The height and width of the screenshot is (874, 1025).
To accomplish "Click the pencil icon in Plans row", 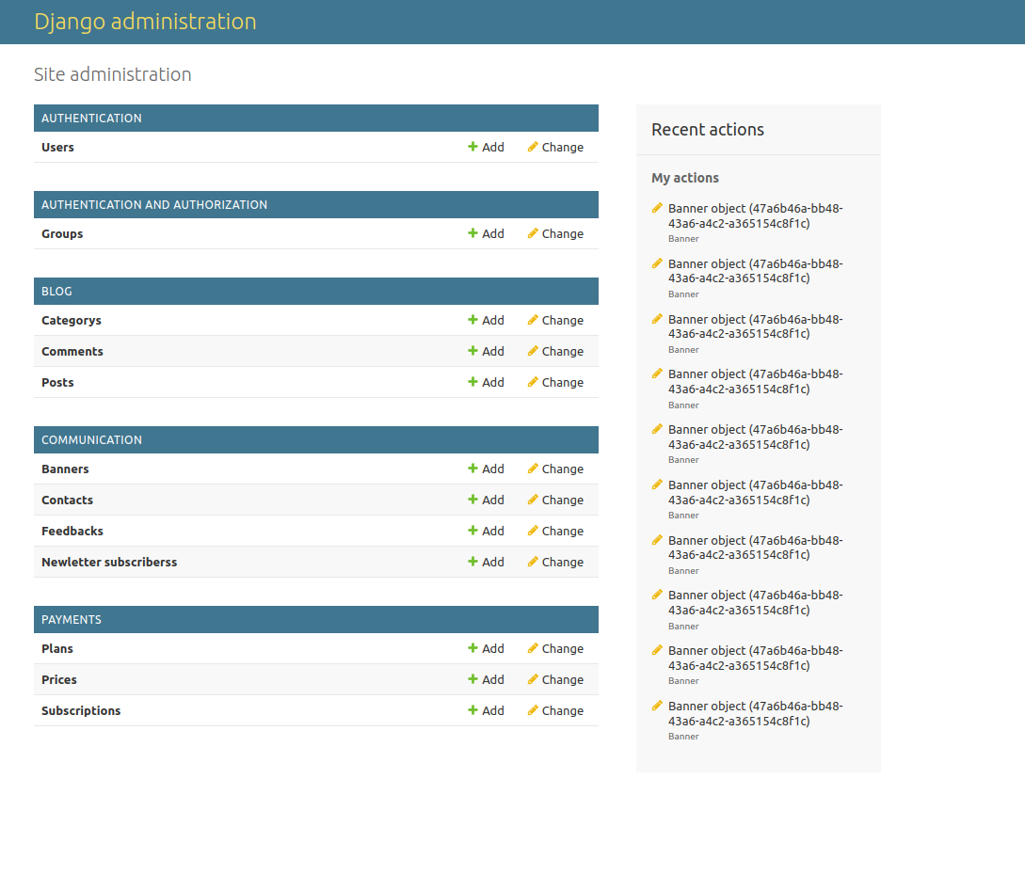I will (533, 648).
